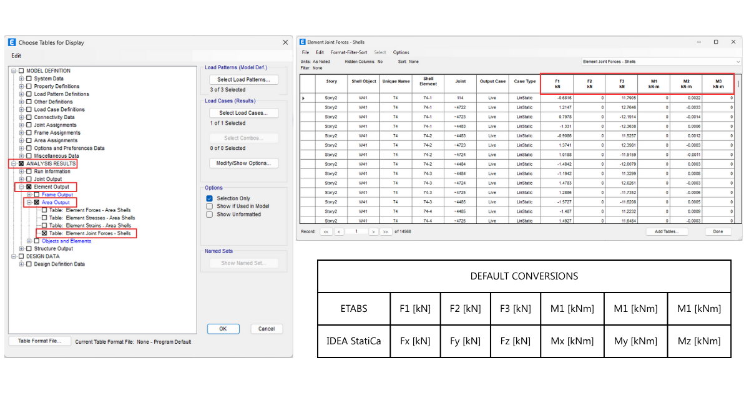The height and width of the screenshot is (393, 749).
Task: Collapse the ANALYSIS RESULTS tree node
Action: [x=14, y=164]
